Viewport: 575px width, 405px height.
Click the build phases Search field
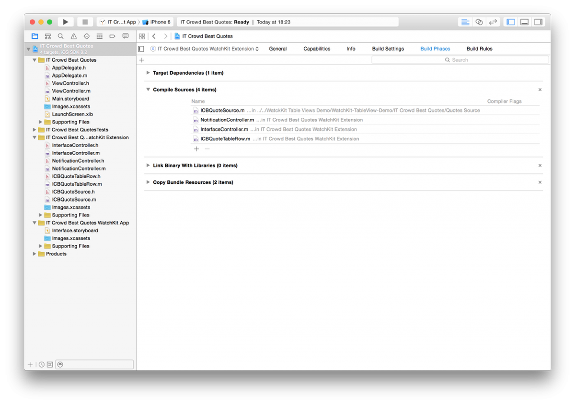(460, 60)
